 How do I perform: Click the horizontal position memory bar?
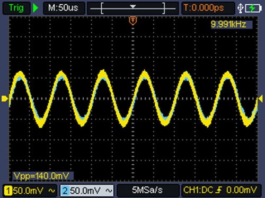click(133, 8)
